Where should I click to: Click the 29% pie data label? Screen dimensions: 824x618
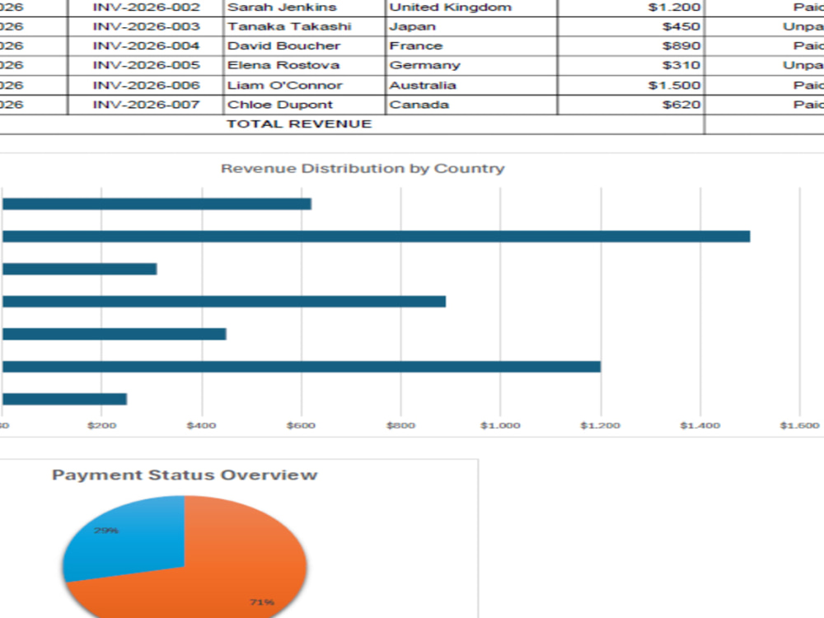[106, 531]
